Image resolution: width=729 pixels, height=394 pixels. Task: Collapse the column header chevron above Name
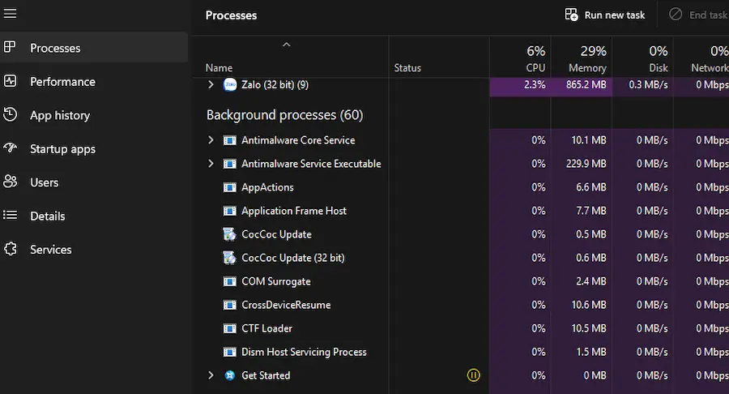coord(286,45)
